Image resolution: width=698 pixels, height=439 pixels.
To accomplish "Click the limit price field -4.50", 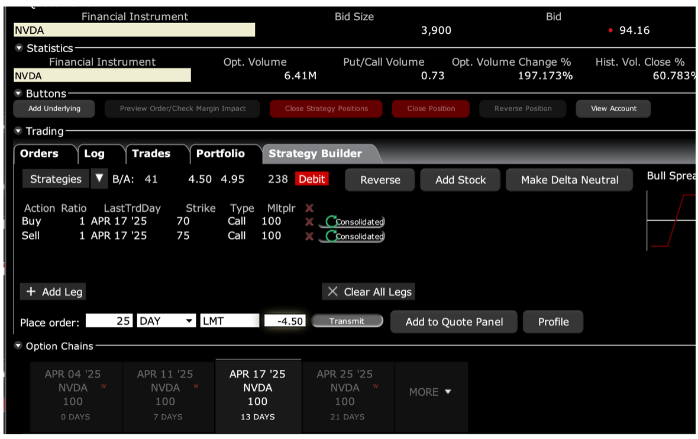I will 285,321.
